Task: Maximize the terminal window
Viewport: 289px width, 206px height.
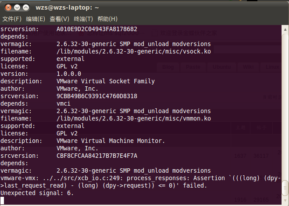Action: 26,7
